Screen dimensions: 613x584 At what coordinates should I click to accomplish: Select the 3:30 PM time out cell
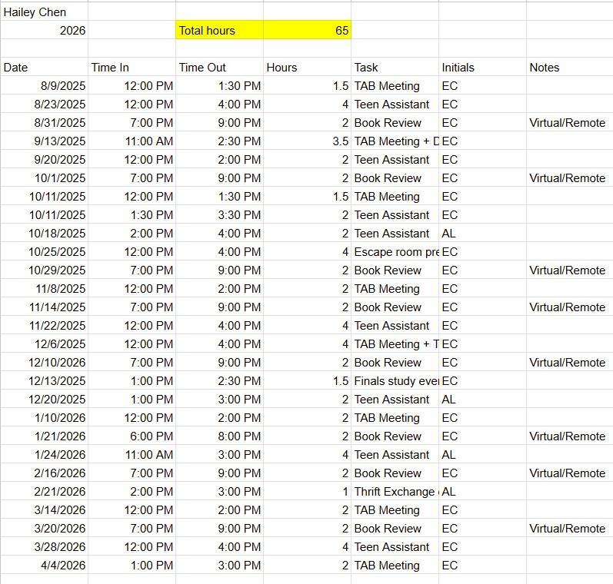click(219, 215)
